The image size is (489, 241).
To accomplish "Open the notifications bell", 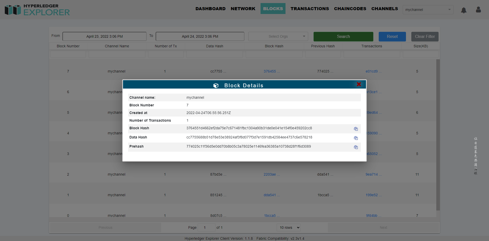I will point(464,10).
